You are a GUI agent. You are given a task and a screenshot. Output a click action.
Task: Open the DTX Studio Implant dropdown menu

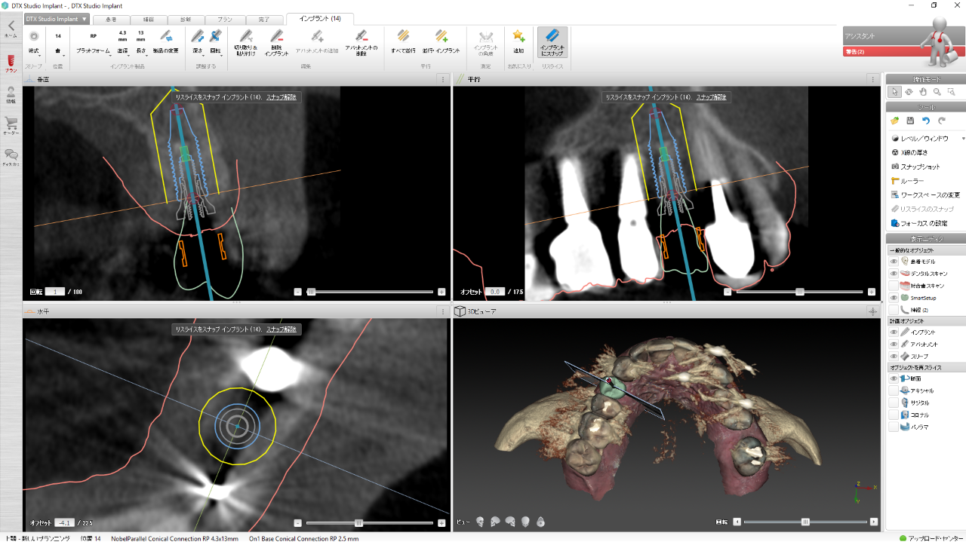[57, 19]
